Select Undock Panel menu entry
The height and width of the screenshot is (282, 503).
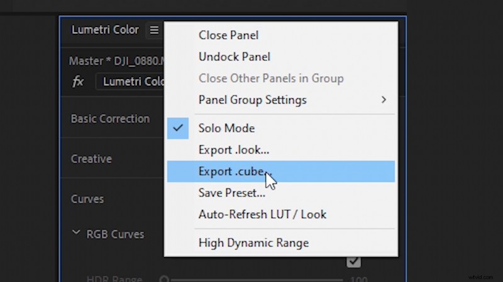[x=234, y=56]
